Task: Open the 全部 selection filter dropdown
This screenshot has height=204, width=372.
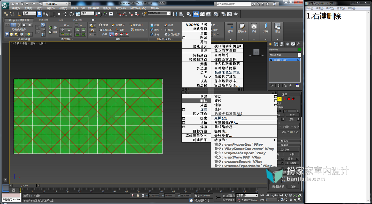Action: (x=29, y=13)
